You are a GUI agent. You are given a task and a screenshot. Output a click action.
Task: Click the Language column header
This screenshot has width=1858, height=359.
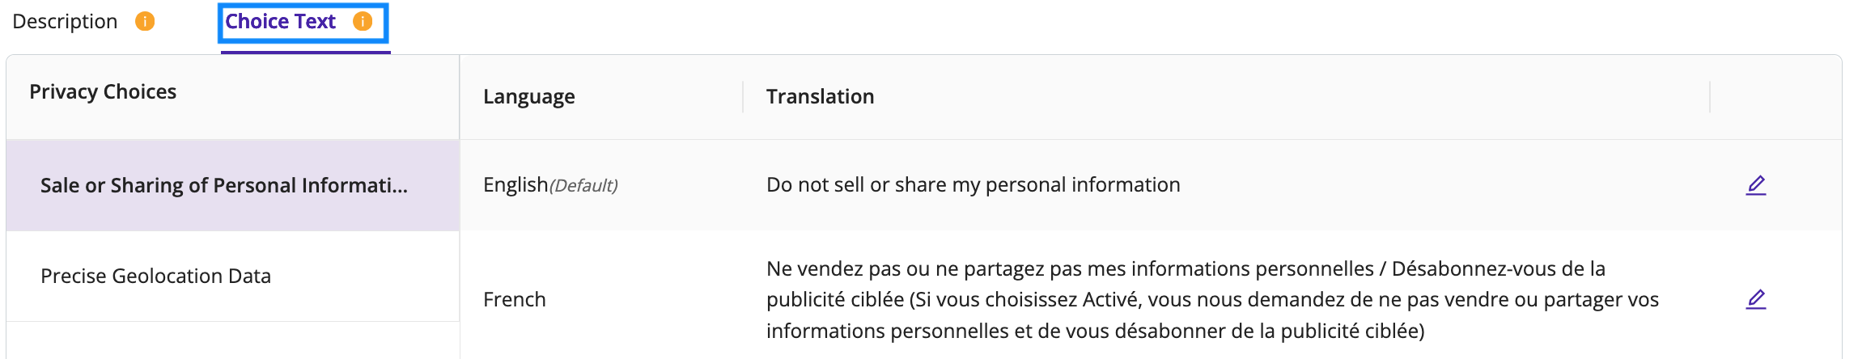click(x=529, y=96)
